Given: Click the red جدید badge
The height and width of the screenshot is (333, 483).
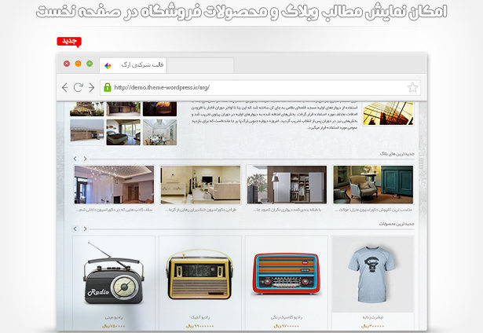Looking at the screenshot, I should (x=69, y=42).
